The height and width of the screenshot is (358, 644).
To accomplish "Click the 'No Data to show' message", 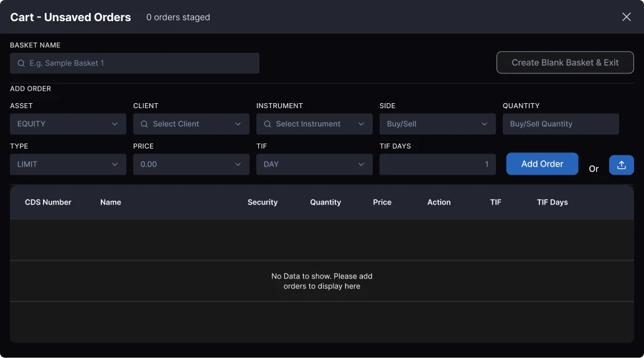I will click(x=322, y=281).
